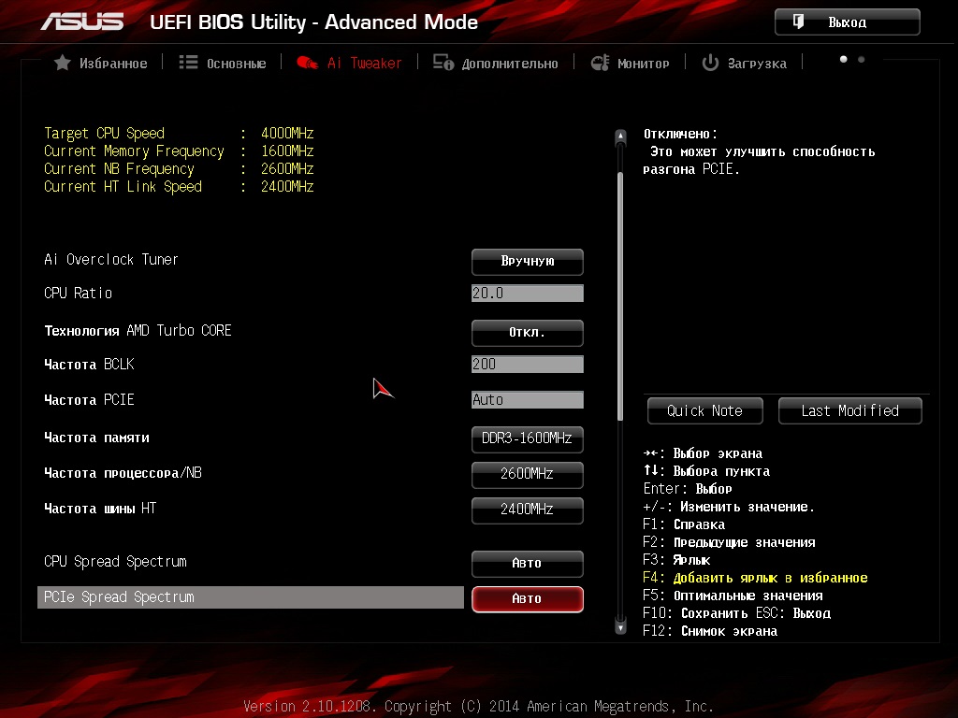Click the CPU Ratio field 20.0
This screenshot has width=958, height=718.
point(528,293)
